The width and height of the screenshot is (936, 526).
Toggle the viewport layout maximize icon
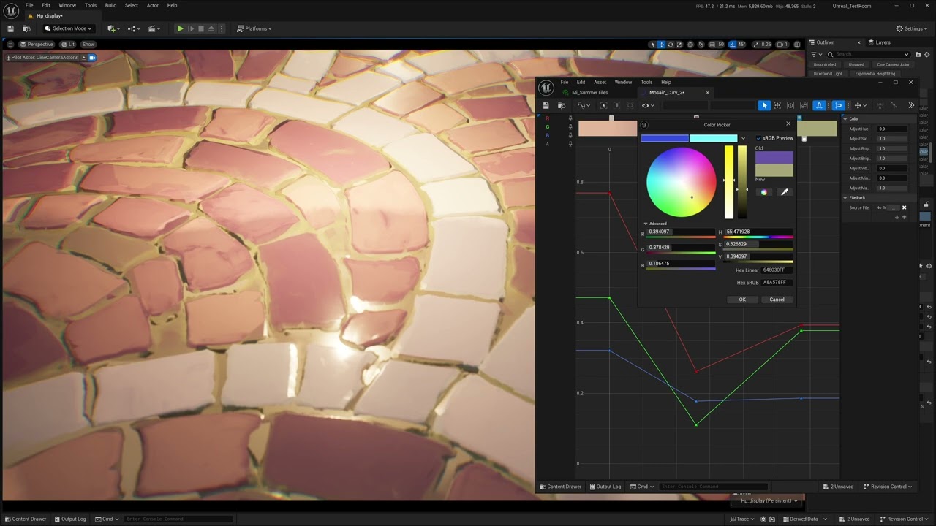coord(796,45)
